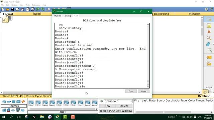This screenshot has width=214, height=120.
Task: Pick the 1841 router model
Action: point(31,103)
